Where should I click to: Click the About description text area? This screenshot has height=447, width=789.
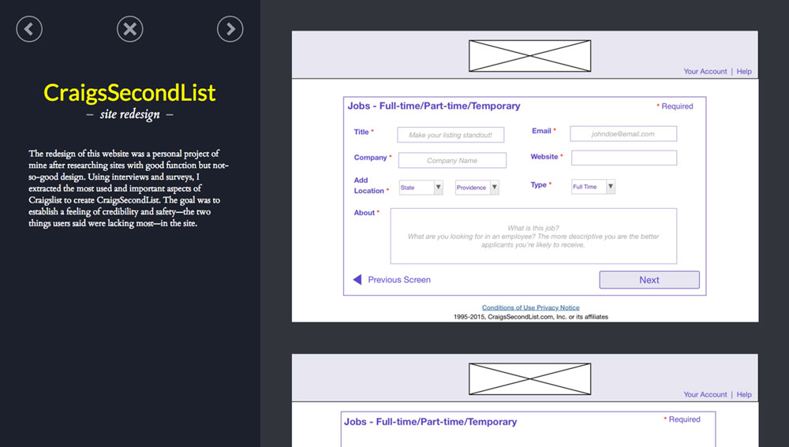pos(533,237)
